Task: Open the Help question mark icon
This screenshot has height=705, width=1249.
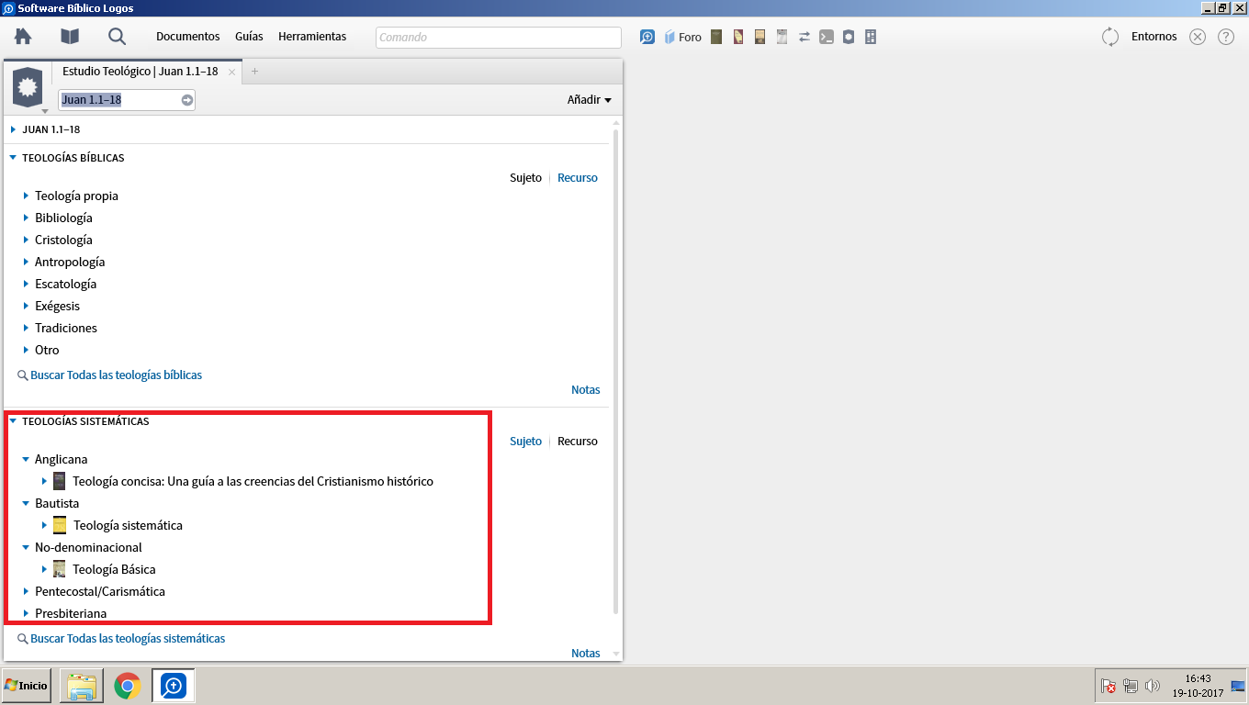Action: (x=1226, y=37)
